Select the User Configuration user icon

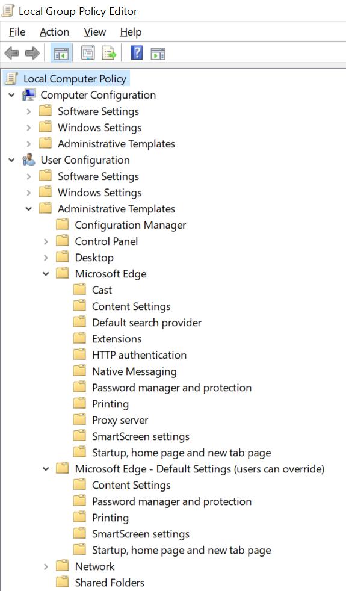tap(29, 160)
